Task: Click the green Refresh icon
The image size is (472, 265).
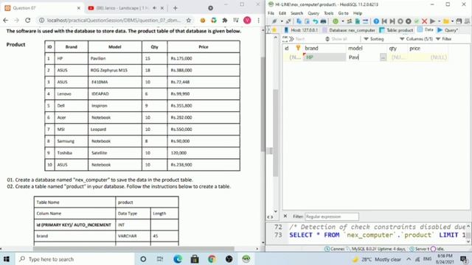Action: (336, 21)
